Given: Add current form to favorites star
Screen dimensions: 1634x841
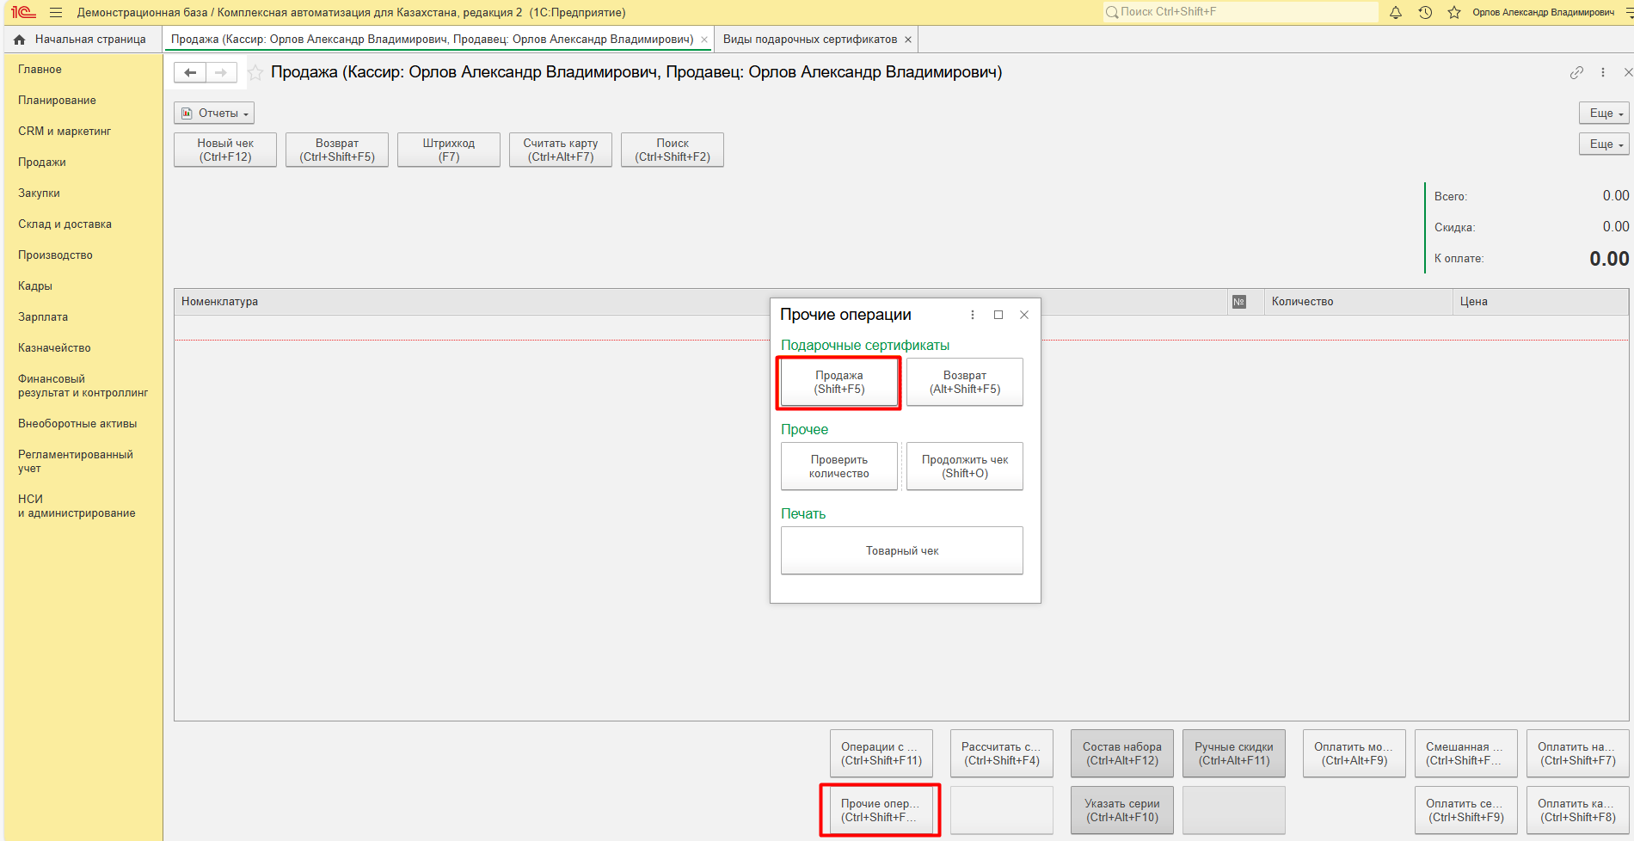Looking at the screenshot, I should pyautogui.click(x=255, y=73).
